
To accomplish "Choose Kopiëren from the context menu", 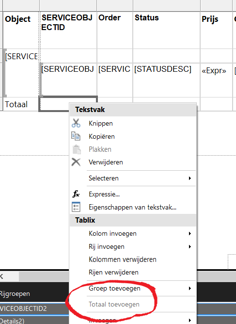I will [x=133, y=136].
